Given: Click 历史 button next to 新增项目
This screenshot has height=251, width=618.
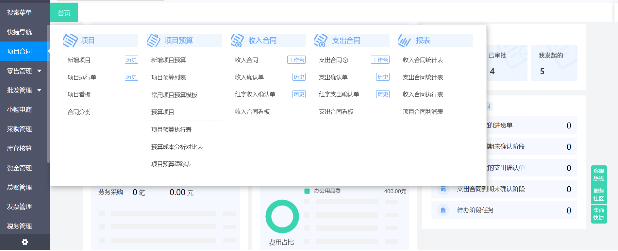Looking at the screenshot, I should (131, 60).
